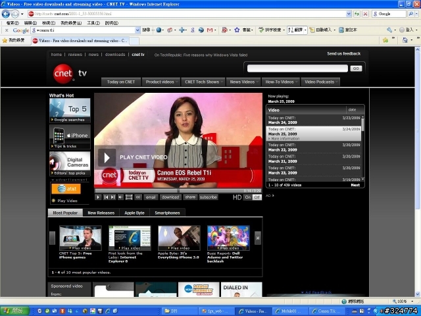Click the subscribe button under the video
This screenshot has height=316, width=421.
coord(209,197)
